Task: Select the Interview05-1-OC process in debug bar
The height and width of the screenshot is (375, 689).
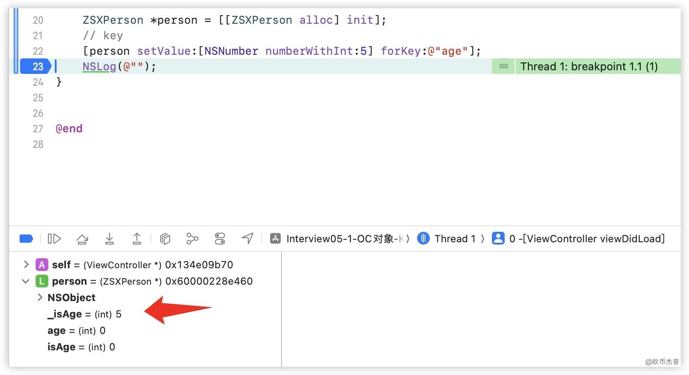Action: click(x=339, y=239)
